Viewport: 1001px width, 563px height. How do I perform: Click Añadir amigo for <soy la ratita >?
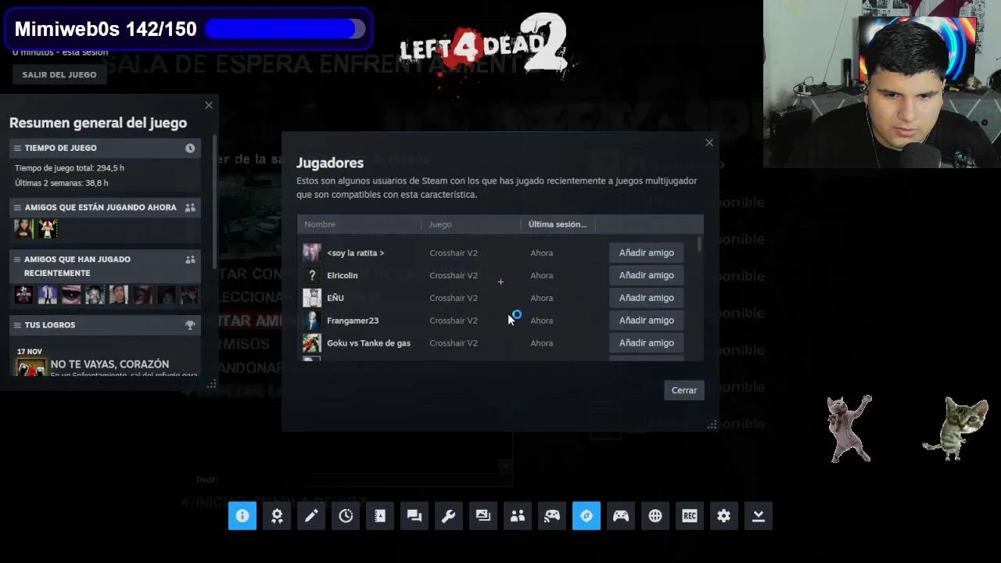tap(647, 253)
